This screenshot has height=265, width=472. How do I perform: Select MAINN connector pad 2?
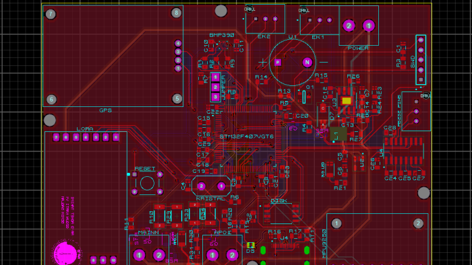159,256
